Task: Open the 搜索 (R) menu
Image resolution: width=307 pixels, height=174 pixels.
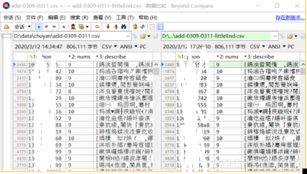Action: pyautogui.click(x=79, y=17)
